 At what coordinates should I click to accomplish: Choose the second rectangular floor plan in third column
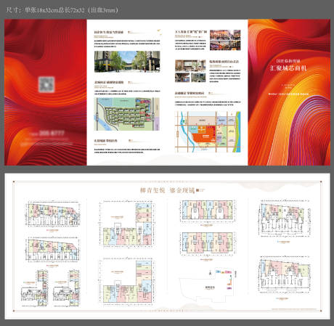pos(208,244)
